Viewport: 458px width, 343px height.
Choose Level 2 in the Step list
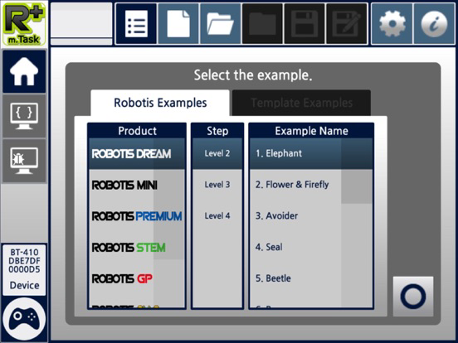point(217,153)
